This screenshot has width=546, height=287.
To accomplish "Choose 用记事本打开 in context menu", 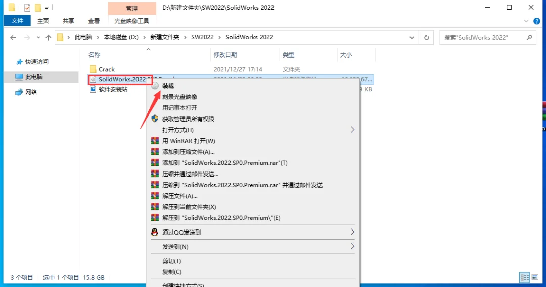I will [253, 108].
